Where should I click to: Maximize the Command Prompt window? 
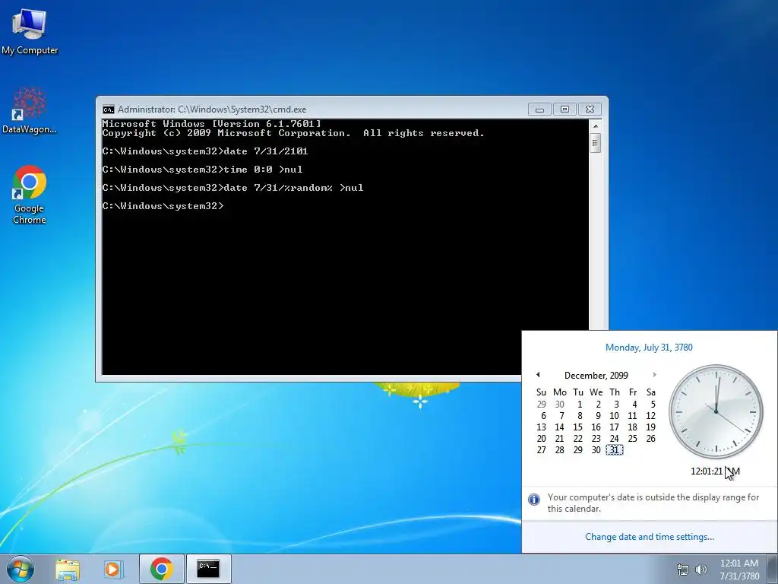[x=565, y=109]
